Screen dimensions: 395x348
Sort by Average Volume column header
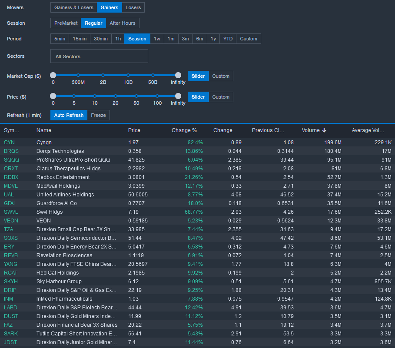pyautogui.click(x=368, y=130)
